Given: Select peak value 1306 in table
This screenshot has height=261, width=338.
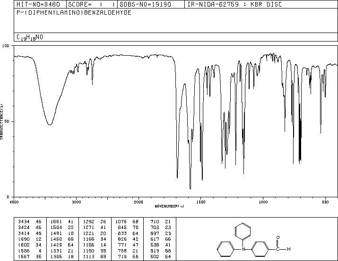Looking at the screenshot, I should (56, 257).
